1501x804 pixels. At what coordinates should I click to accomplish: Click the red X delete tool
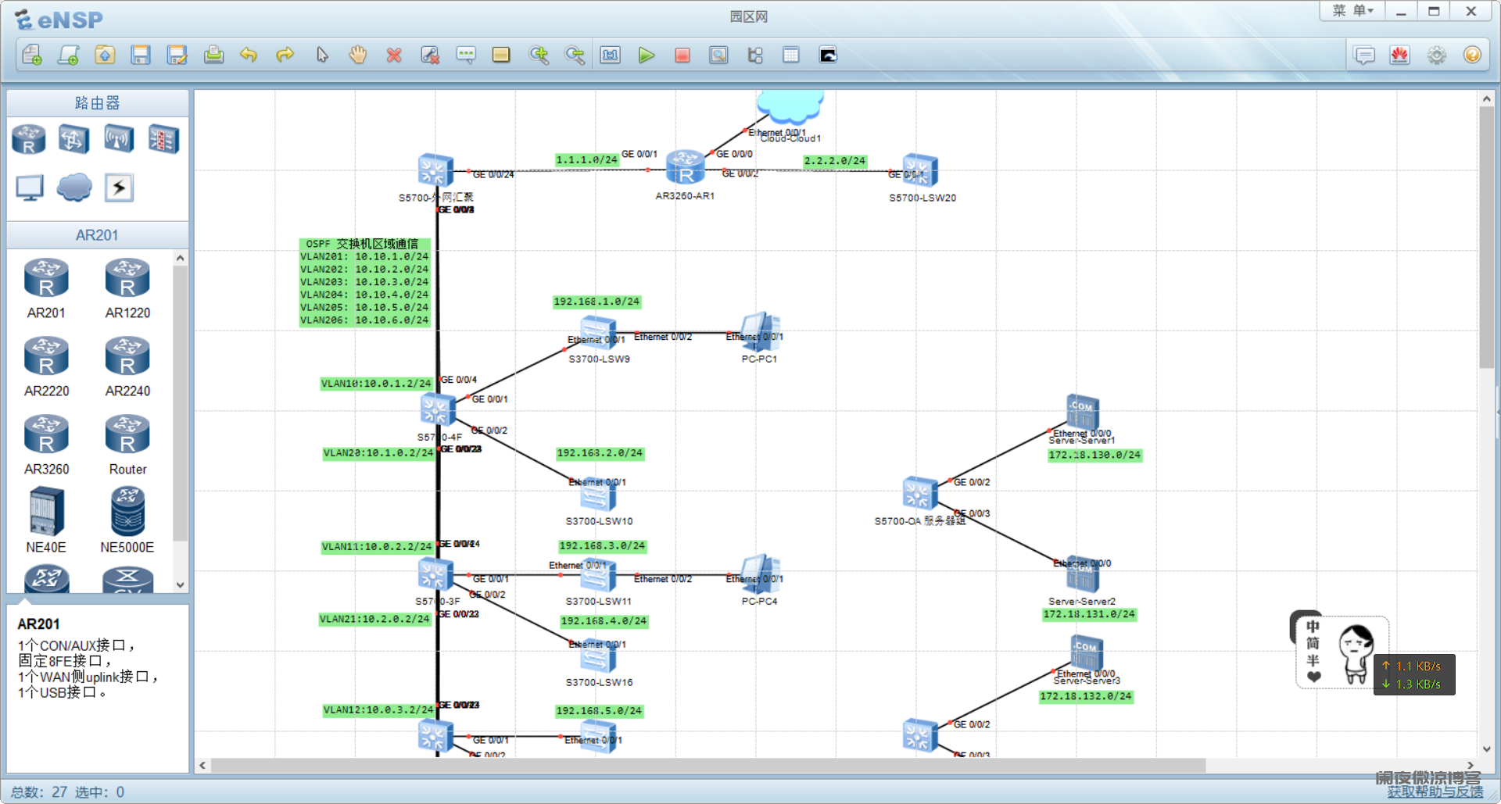tap(394, 55)
